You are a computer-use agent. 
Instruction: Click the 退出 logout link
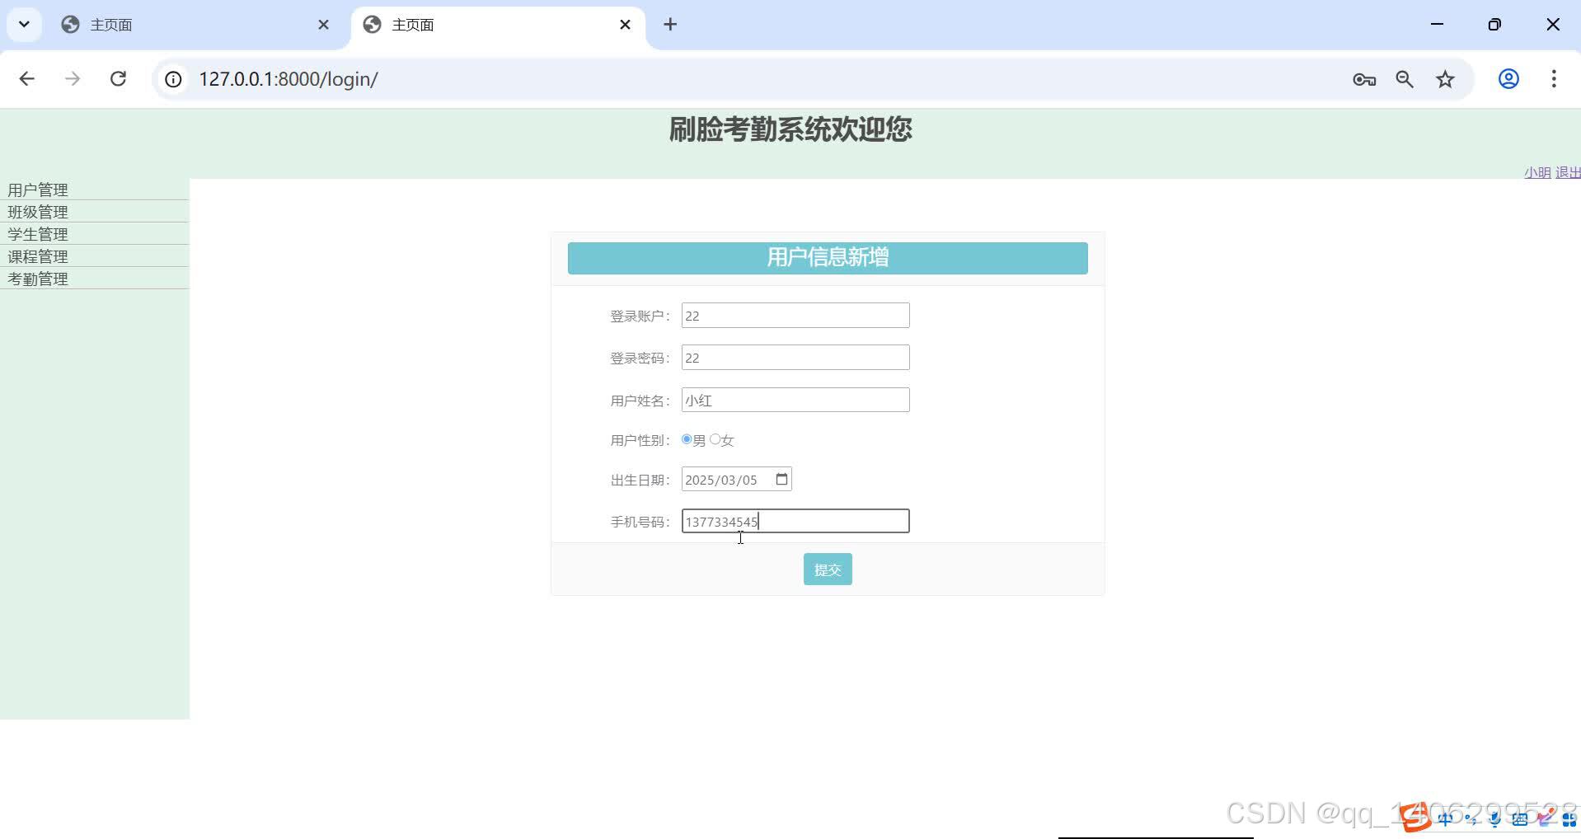coord(1568,172)
